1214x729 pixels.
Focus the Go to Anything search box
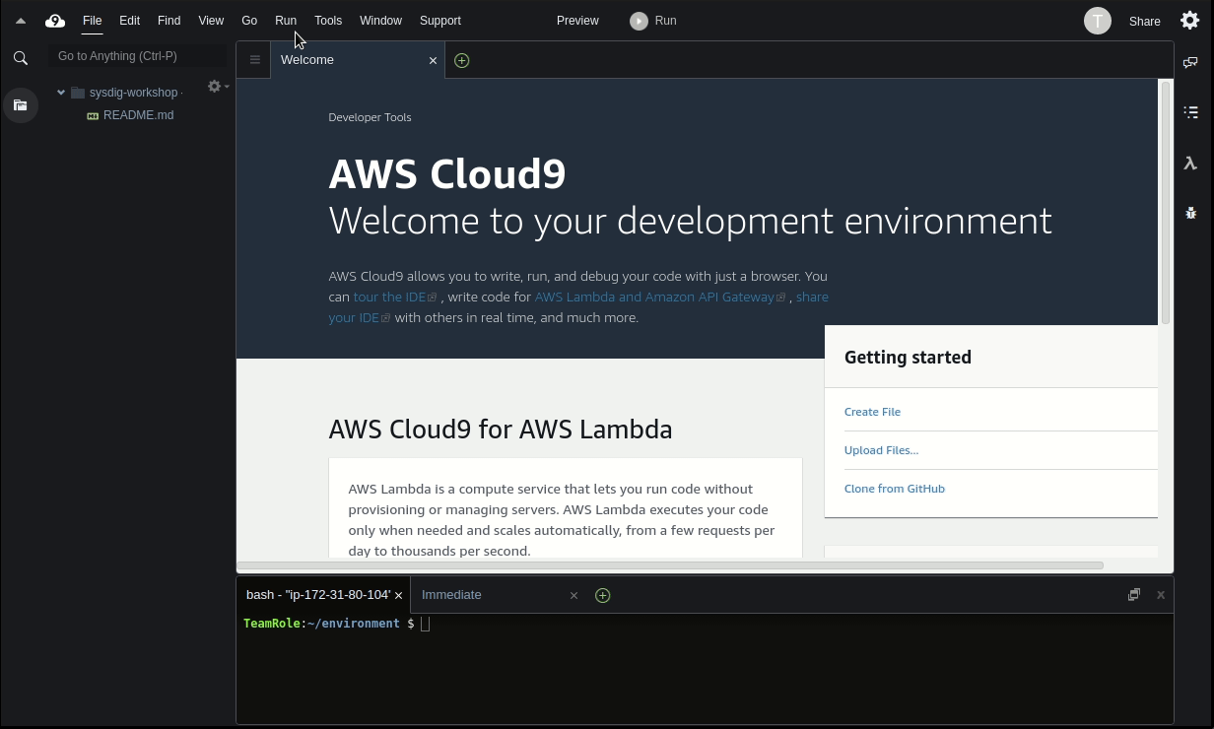[x=138, y=56]
